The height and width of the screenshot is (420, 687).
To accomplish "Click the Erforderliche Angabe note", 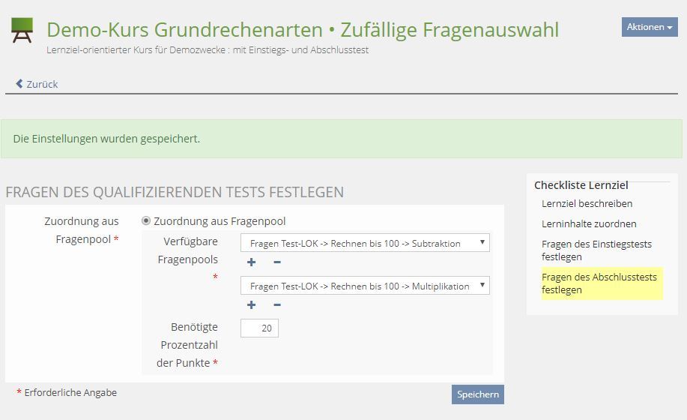I will point(70,392).
